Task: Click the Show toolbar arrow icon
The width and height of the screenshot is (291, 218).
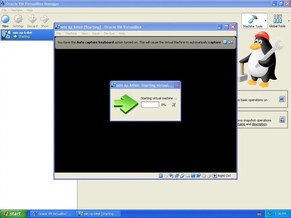Action: (x=45, y=21)
